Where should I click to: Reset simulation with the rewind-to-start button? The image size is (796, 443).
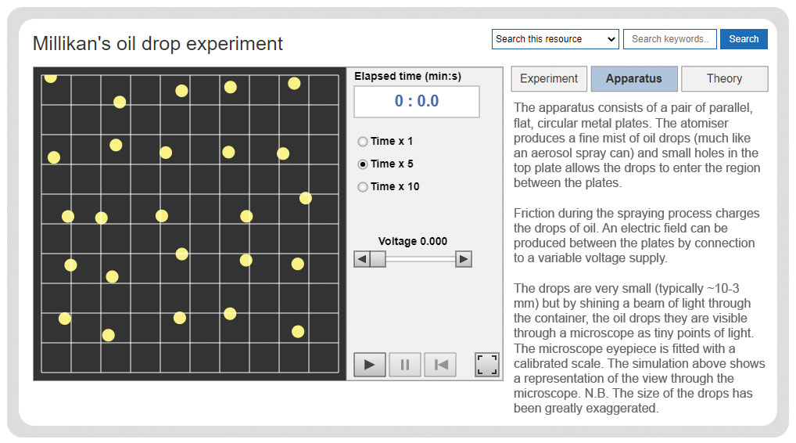click(x=440, y=364)
